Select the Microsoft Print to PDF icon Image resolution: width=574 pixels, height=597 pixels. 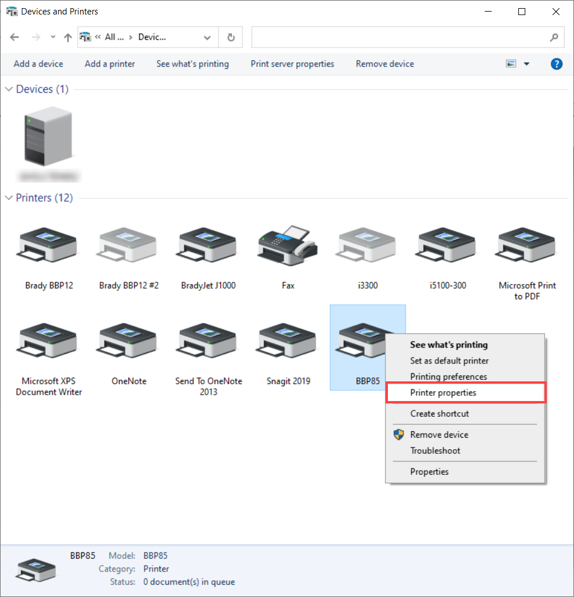pos(526,245)
